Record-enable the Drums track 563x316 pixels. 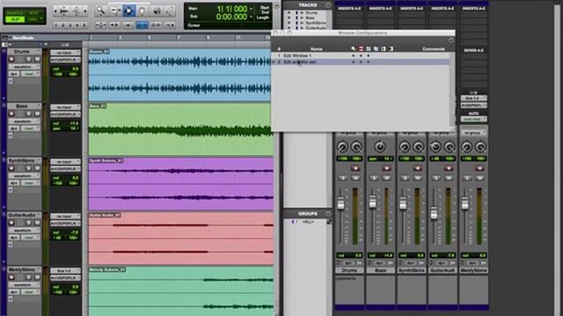[11, 59]
